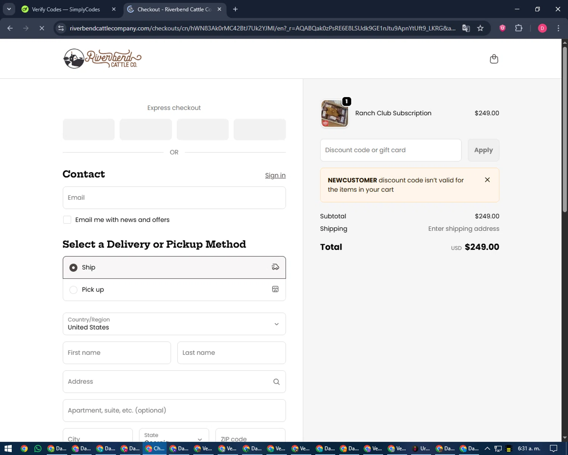Click the store pickup icon
This screenshot has height=455, width=568.
(275, 289)
